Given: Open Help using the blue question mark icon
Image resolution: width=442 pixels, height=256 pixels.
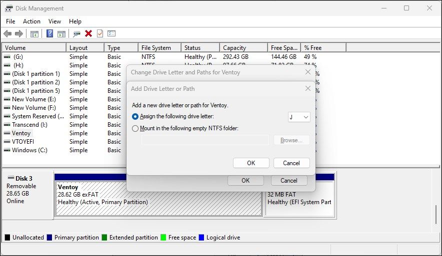Looking at the screenshot, I should point(50,33).
